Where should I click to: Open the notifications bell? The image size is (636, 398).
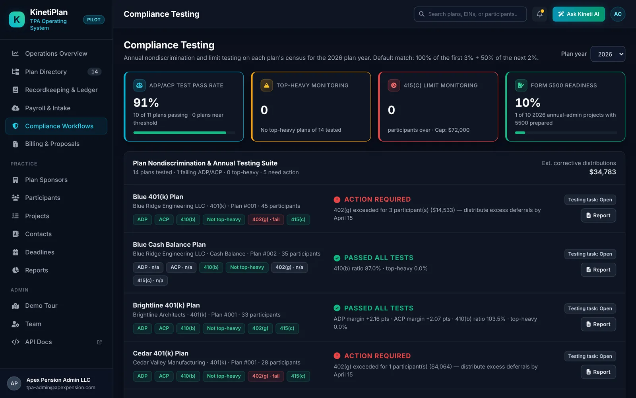[539, 14]
